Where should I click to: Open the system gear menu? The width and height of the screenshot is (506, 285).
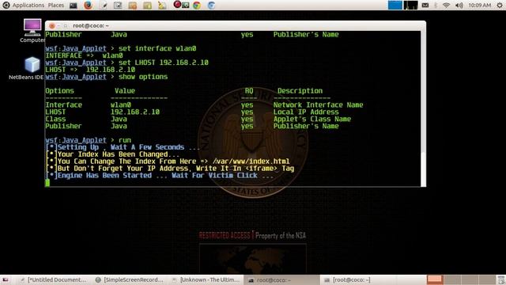tap(500, 6)
